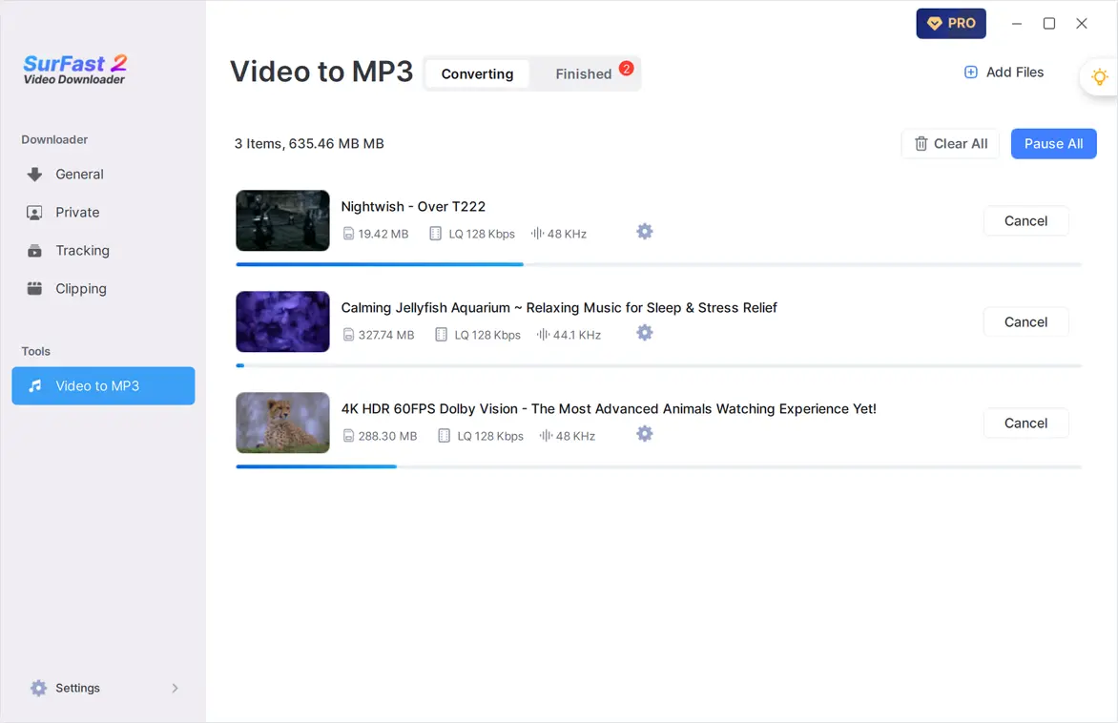The image size is (1118, 723).
Task: Open Settings in the sidebar
Action: (103, 688)
